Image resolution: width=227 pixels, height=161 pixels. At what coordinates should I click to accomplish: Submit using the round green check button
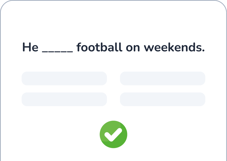pos(113,134)
